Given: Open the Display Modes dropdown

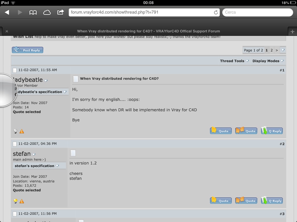Looking at the screenshot, I should click(268, 61).
